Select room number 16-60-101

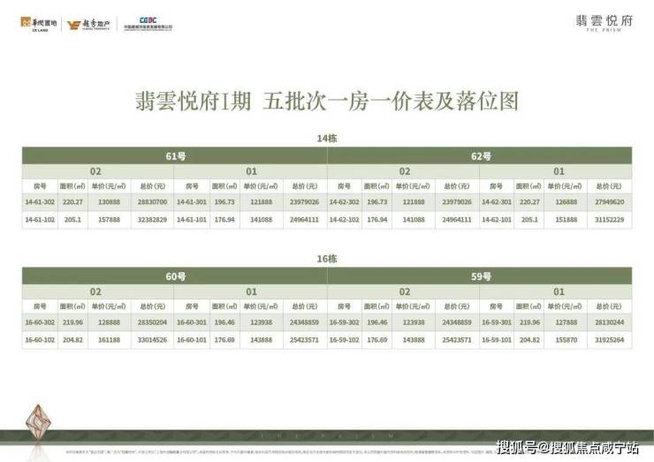click(192, 340)
